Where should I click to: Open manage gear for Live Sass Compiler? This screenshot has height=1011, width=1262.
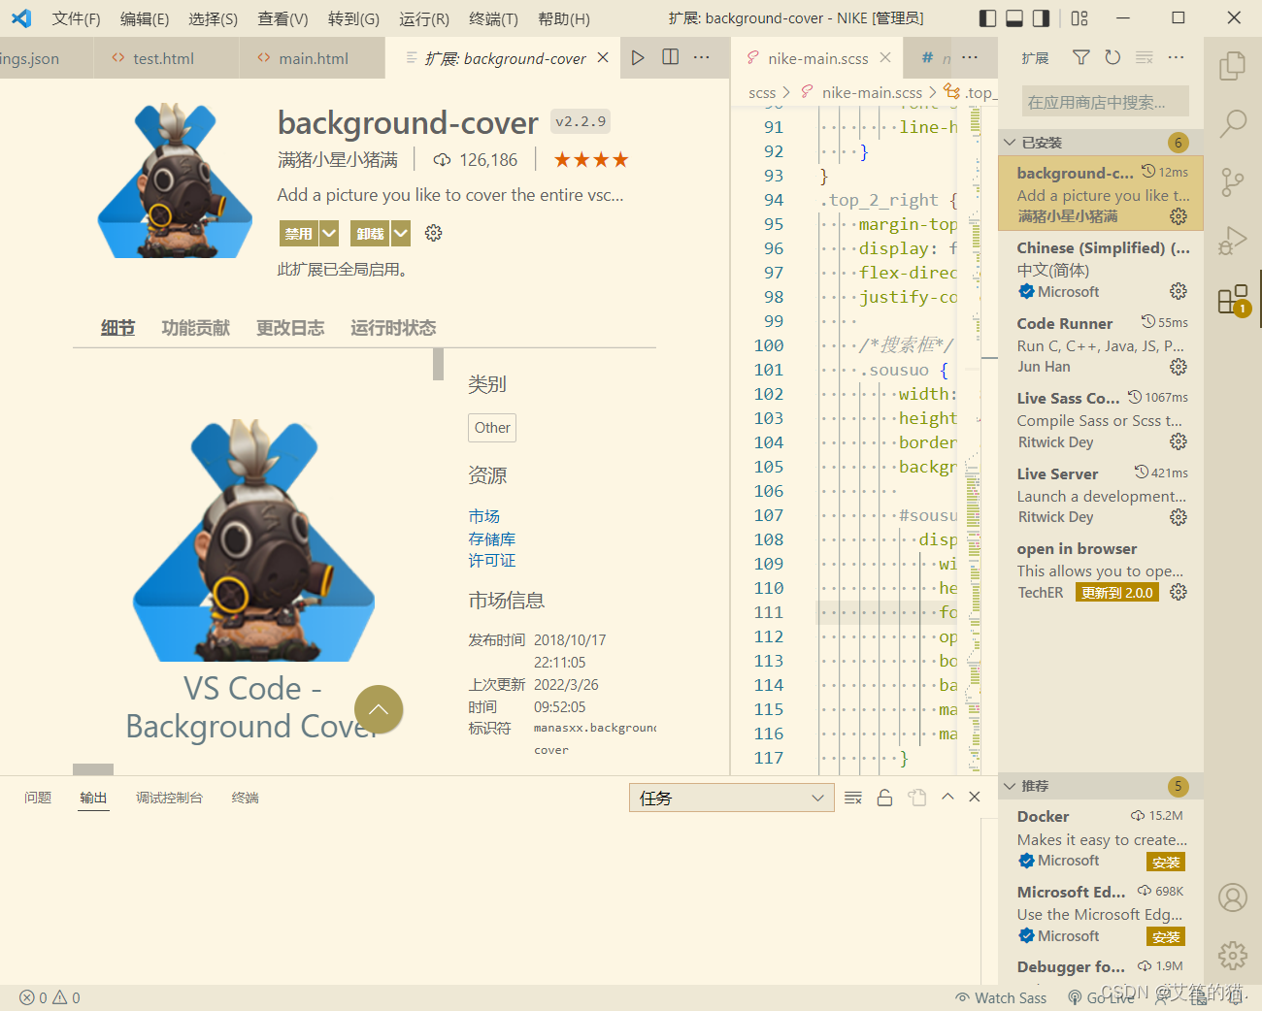point(1179,441)
